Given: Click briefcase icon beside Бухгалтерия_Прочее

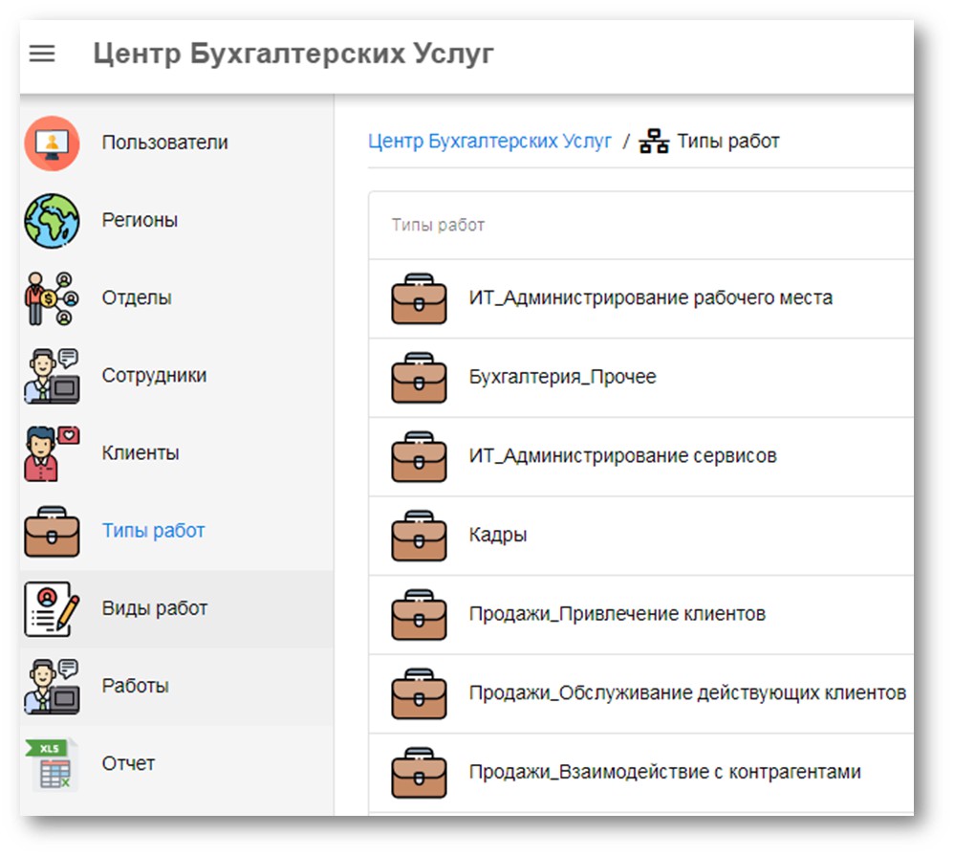Looking at the screenshot, I should point(419,378).
